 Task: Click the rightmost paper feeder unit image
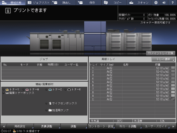[146, 42]
